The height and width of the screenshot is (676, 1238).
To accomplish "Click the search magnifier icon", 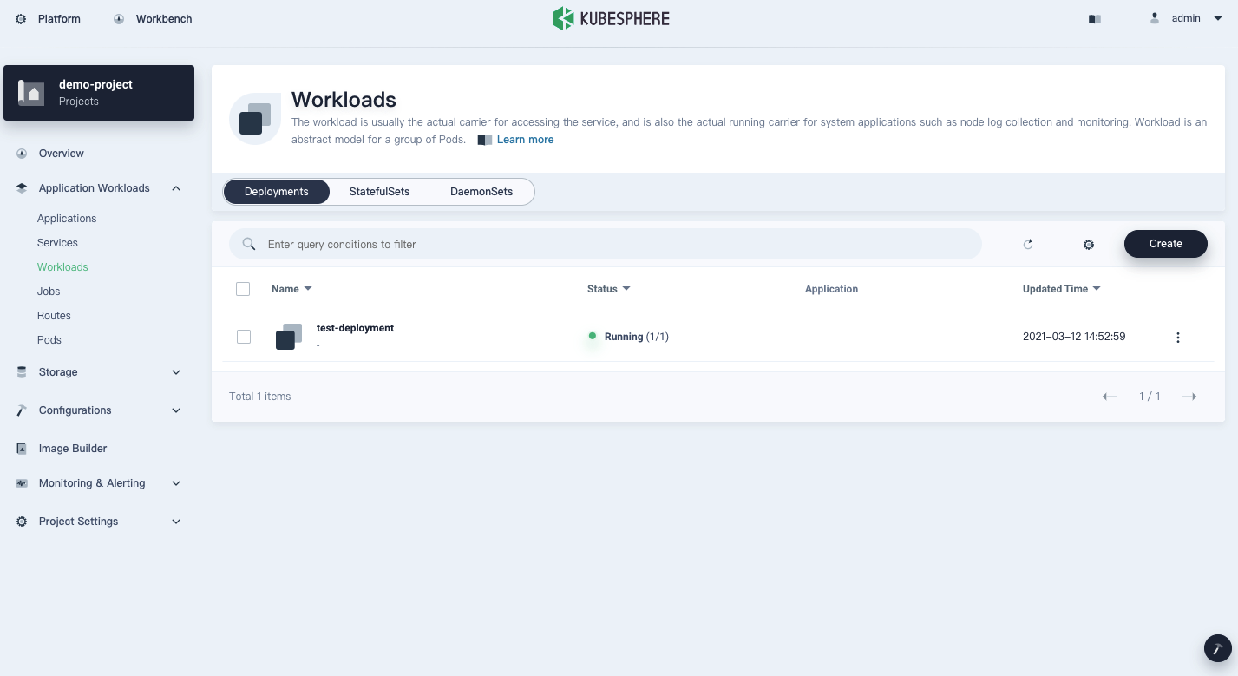I will pyautogui.click(x=249, y=245).
